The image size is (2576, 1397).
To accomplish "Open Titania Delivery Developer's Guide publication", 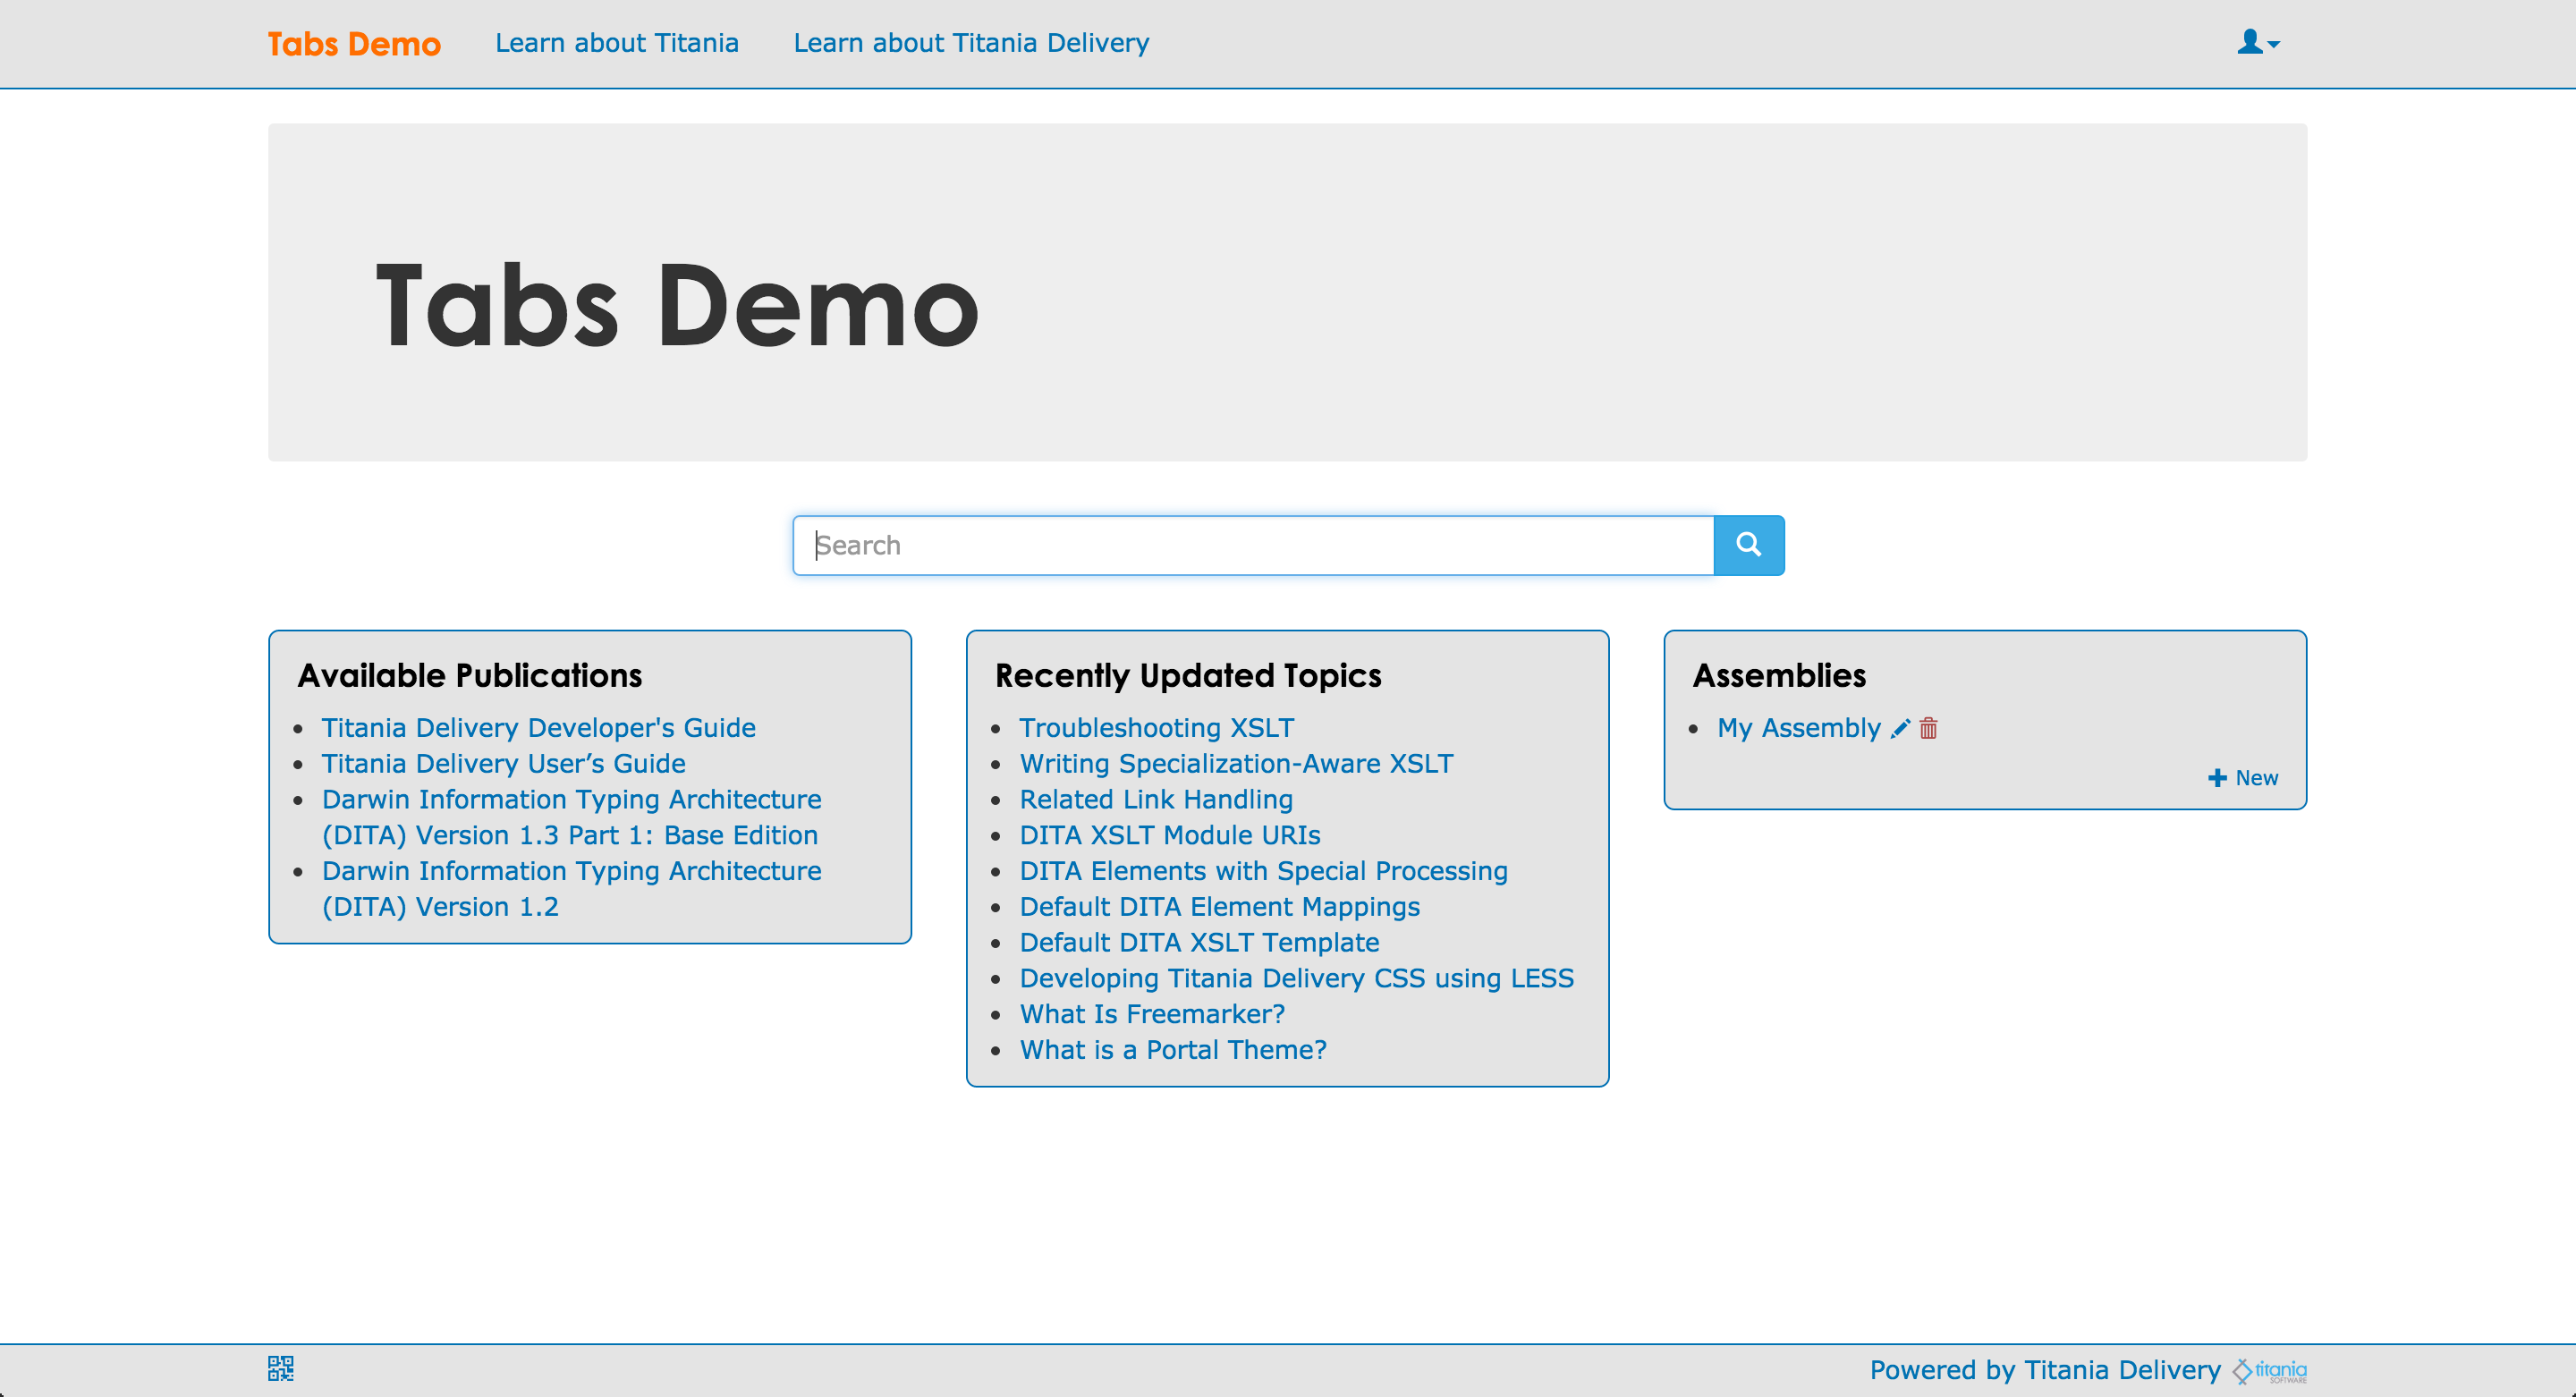I will point(538,728).
